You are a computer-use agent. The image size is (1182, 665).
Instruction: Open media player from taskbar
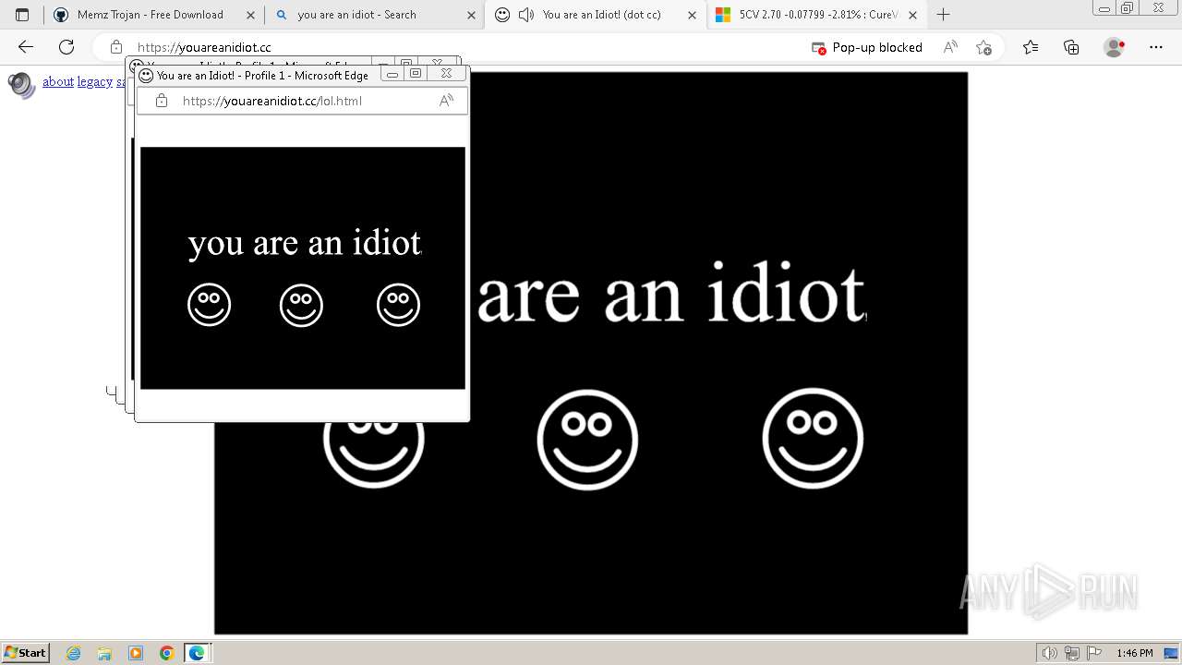pos(136,653)
